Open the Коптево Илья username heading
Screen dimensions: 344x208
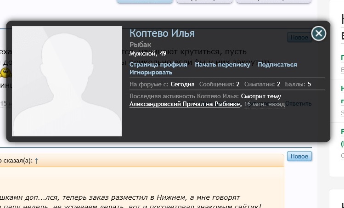162,34
